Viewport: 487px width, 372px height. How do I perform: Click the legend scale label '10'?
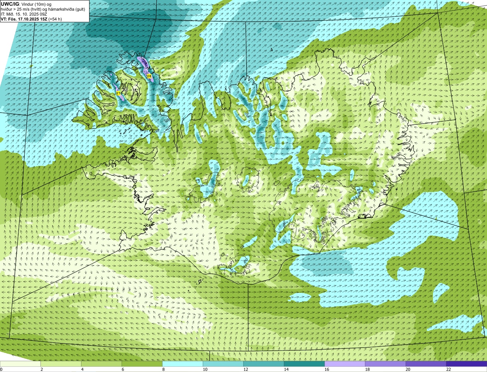(205, 369)
